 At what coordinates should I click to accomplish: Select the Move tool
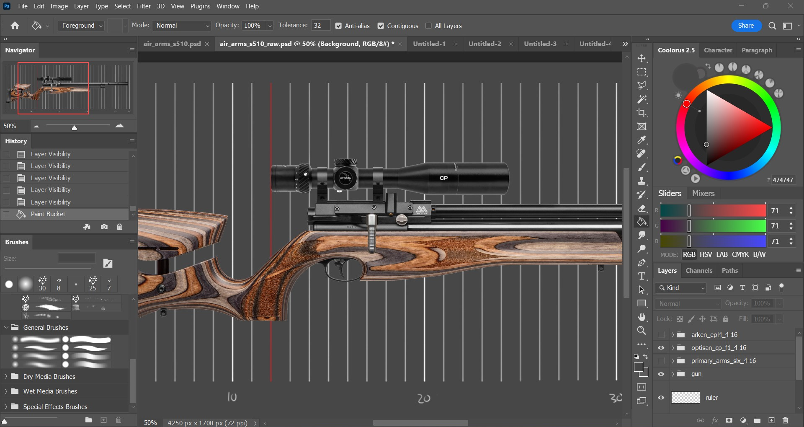(642, 58)
